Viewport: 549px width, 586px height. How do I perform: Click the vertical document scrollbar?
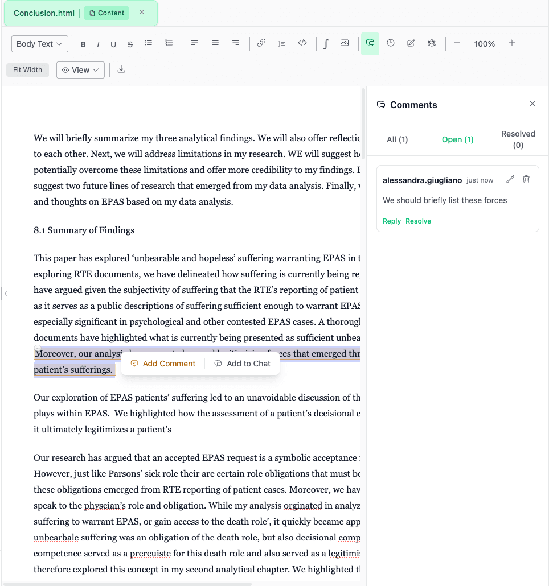363,123
